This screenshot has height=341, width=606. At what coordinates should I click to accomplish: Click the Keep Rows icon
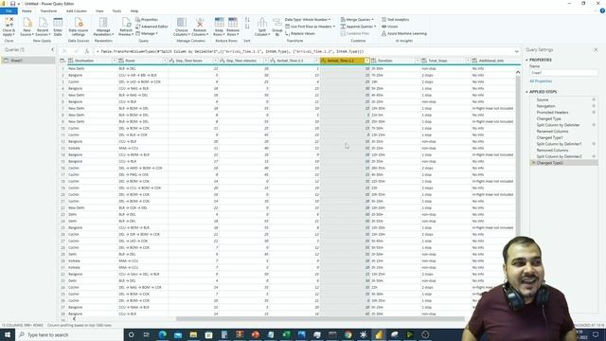[219, 23]
